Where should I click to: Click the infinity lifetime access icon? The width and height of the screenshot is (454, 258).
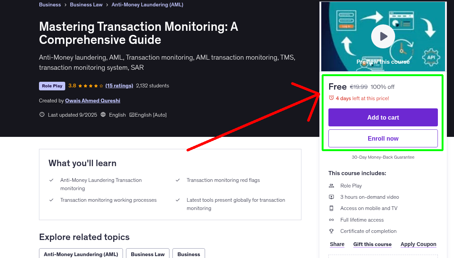tap(331, 220)
